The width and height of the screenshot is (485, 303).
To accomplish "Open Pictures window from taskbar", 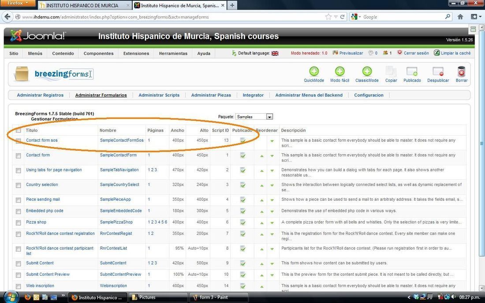I will (x=158, y=297).
